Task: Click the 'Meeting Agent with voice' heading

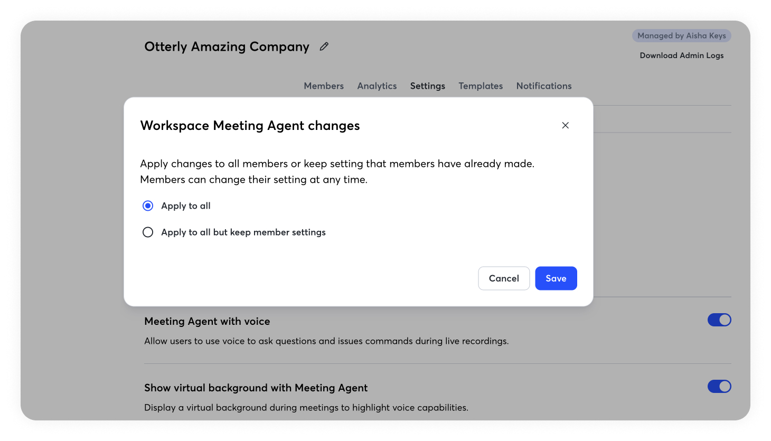Action: [x=207, y=322]
